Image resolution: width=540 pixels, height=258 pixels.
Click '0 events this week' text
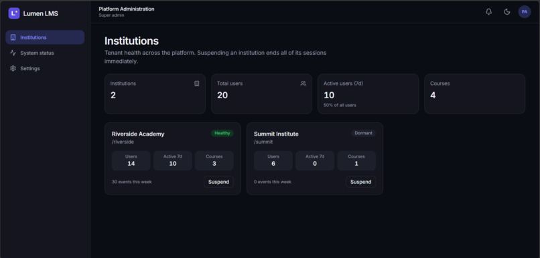click(x=273, y=182)
